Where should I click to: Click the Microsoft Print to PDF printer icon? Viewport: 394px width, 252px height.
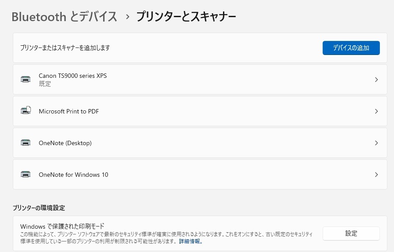pyautogui.click(x=26, y=110)
